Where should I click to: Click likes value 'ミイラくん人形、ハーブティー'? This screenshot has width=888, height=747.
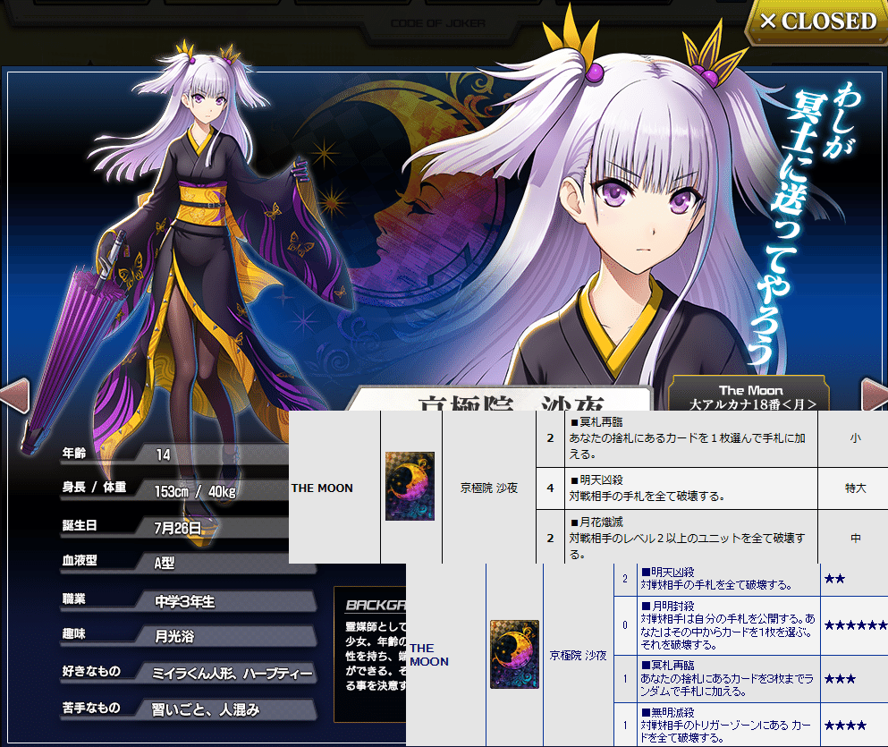click(x=233, y=674)
